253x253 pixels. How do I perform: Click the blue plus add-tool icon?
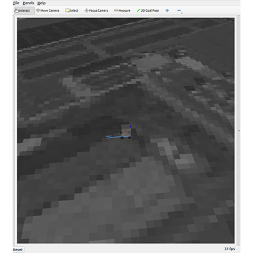pos(167,11)
